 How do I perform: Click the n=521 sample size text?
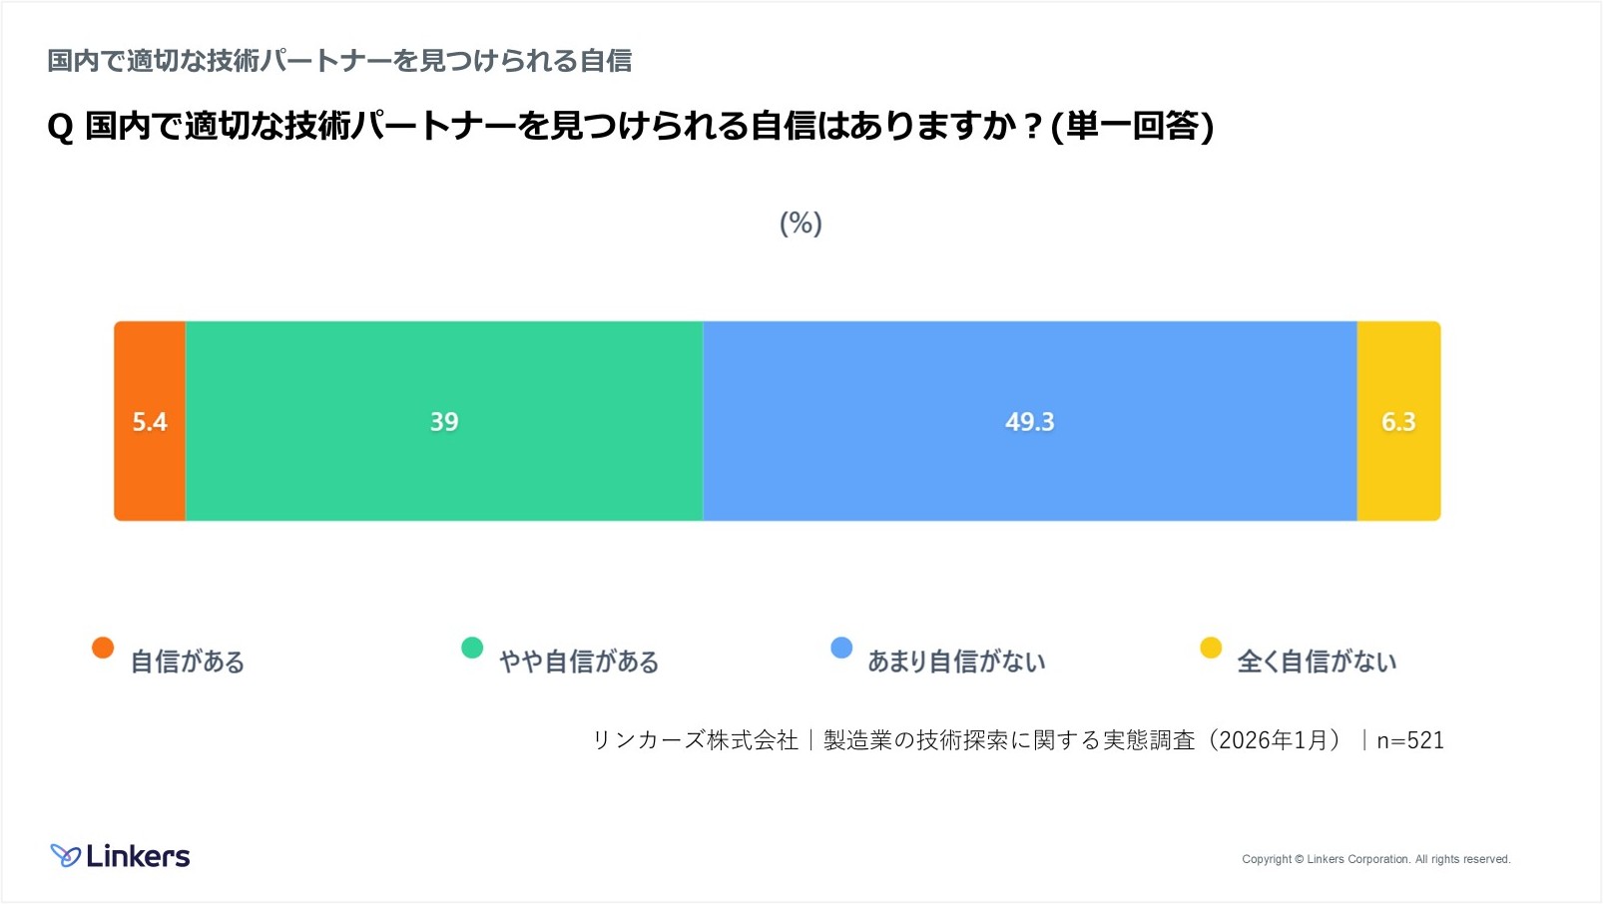click(1410, 740)
